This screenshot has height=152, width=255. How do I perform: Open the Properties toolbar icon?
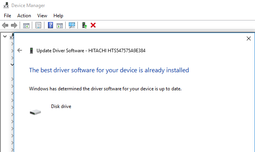tap(38, 26)
